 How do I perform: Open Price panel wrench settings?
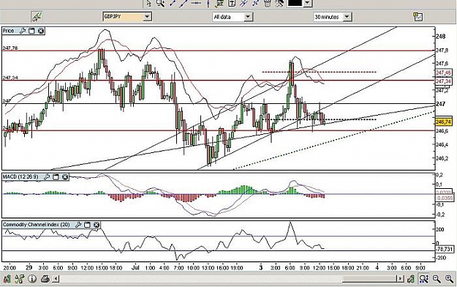[x=23, y=31]
